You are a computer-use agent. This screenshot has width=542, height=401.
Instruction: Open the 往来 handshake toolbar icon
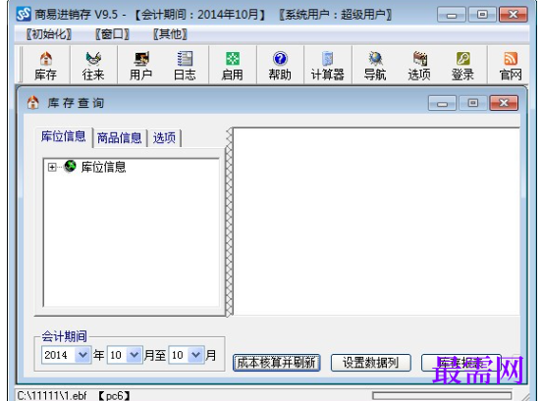pyautogui.click(x=93, y=66)
